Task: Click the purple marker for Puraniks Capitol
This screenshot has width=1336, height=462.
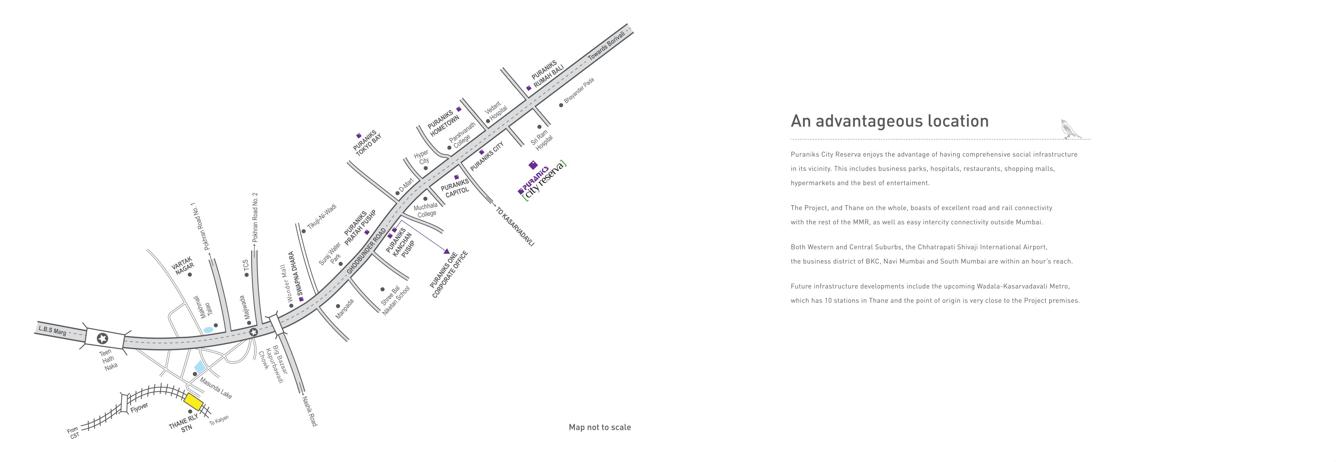Action: [456, 177]
